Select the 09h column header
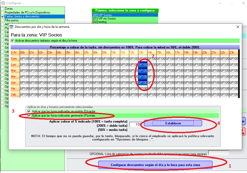The height and width of the screenshot is (173, 247). click(106, 53)
